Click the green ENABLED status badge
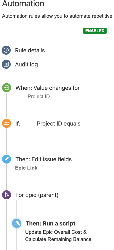Image resolution: width=114 pixels, height=250 pixels. pyautogui.click(x=95, y=31)
